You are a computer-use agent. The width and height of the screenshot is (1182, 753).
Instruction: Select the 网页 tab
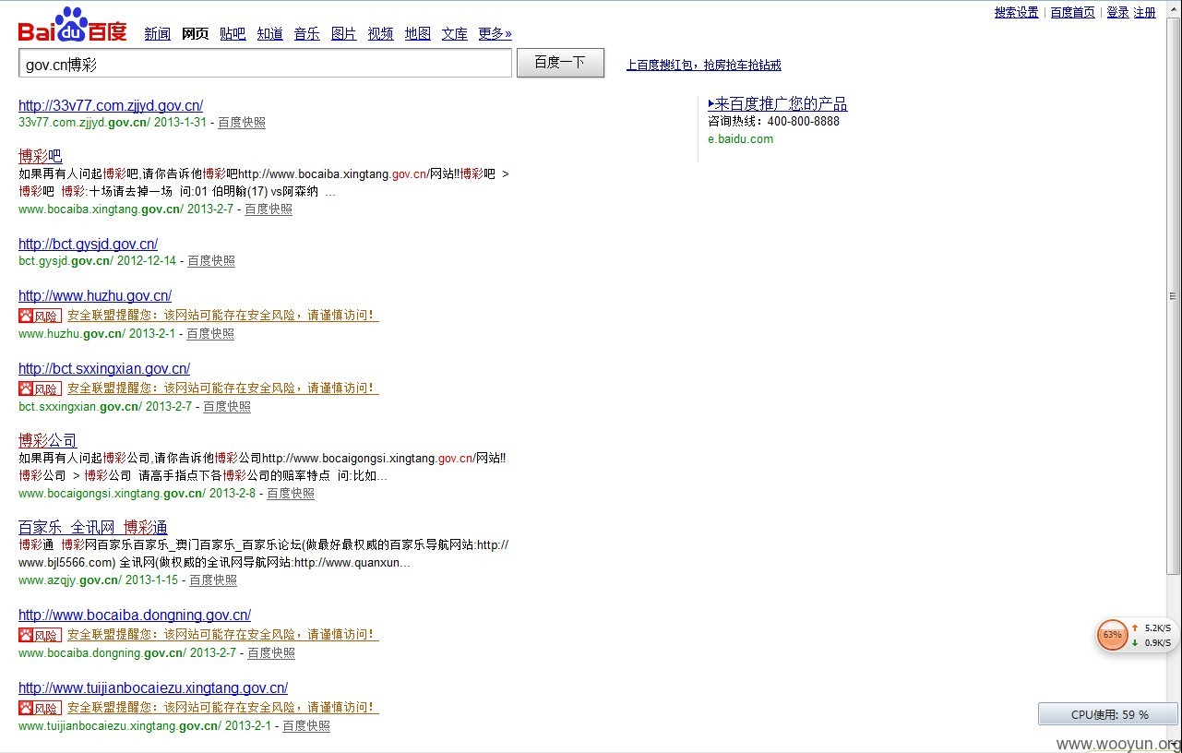(x=195, y=34)
